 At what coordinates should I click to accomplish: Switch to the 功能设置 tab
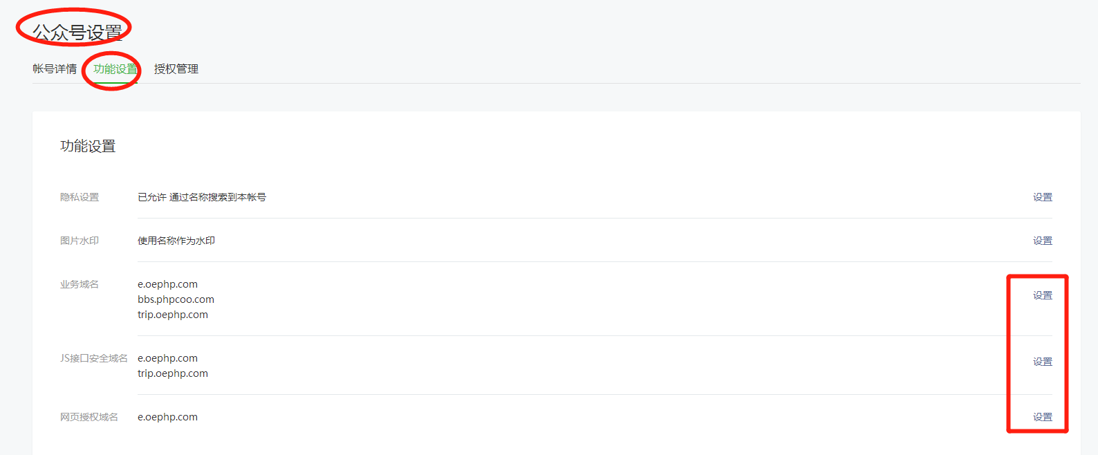[x=115, y=69]
